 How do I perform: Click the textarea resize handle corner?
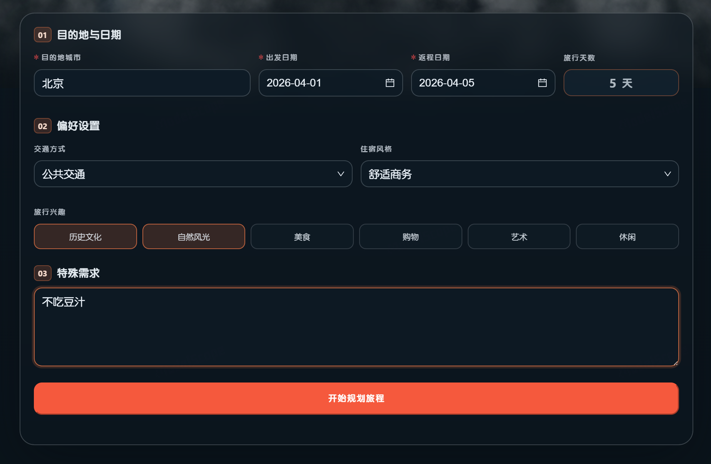click(676, 363)
